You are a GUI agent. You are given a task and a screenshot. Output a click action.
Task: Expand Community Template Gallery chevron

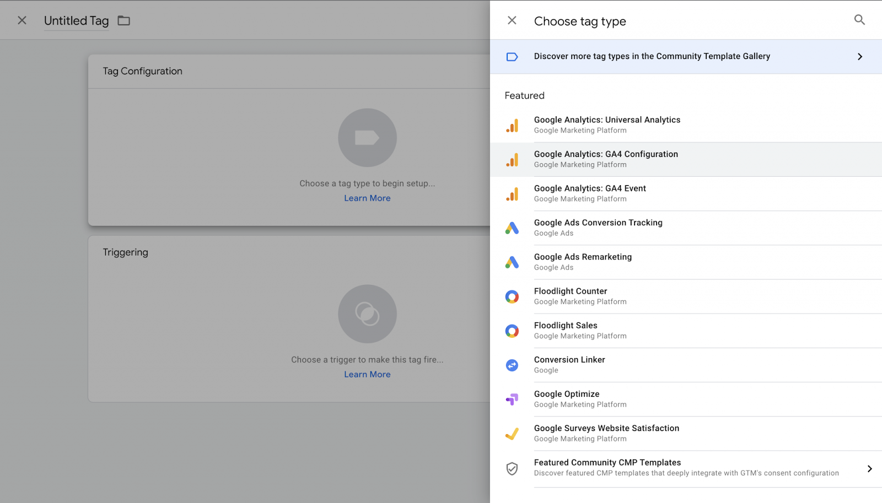click(860, 57)
